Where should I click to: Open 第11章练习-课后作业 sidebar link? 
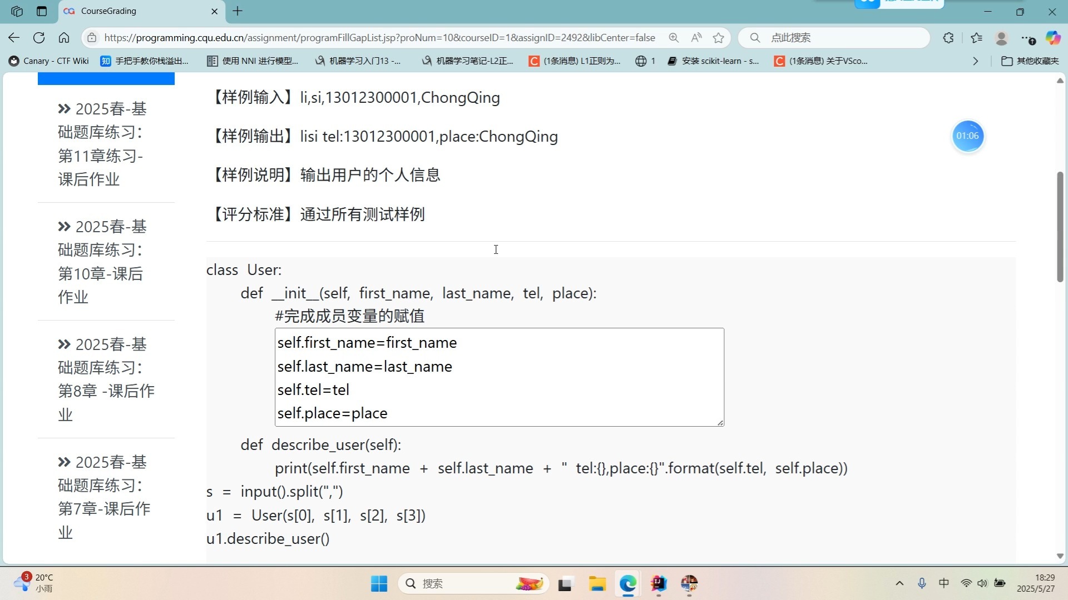click(x=102, y=144)
